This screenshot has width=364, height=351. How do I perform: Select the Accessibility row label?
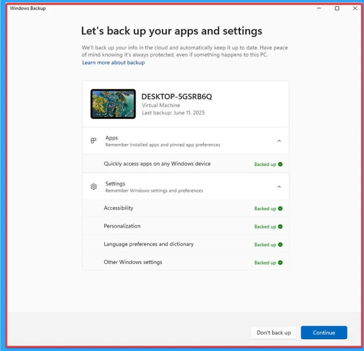point(118,208)
